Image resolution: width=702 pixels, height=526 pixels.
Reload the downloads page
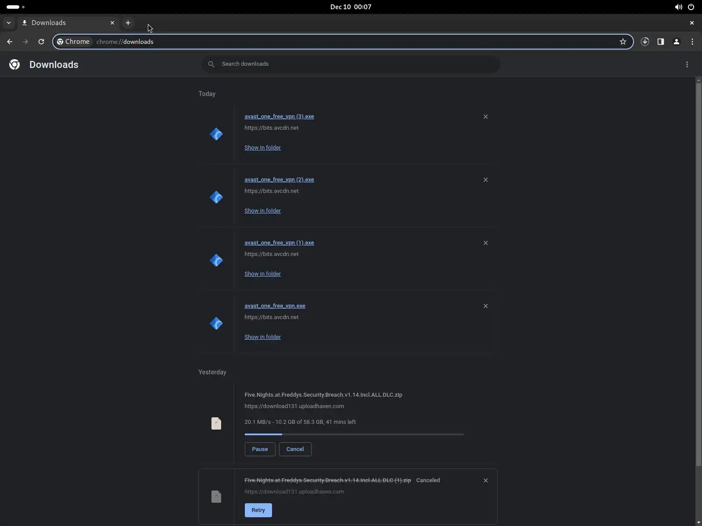pos(41,42)
